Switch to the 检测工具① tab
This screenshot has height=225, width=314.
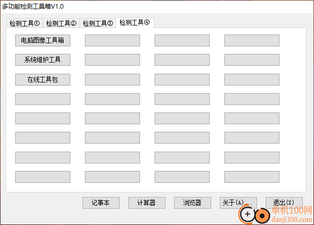(25, 23)
